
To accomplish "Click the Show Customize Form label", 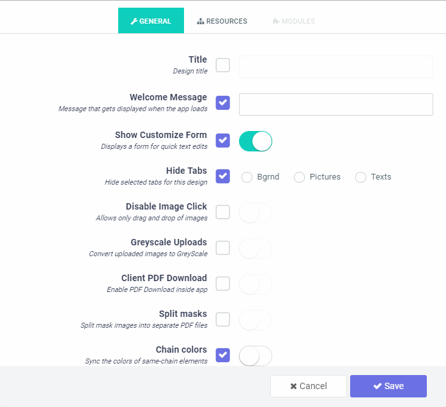I will [161, 135].
